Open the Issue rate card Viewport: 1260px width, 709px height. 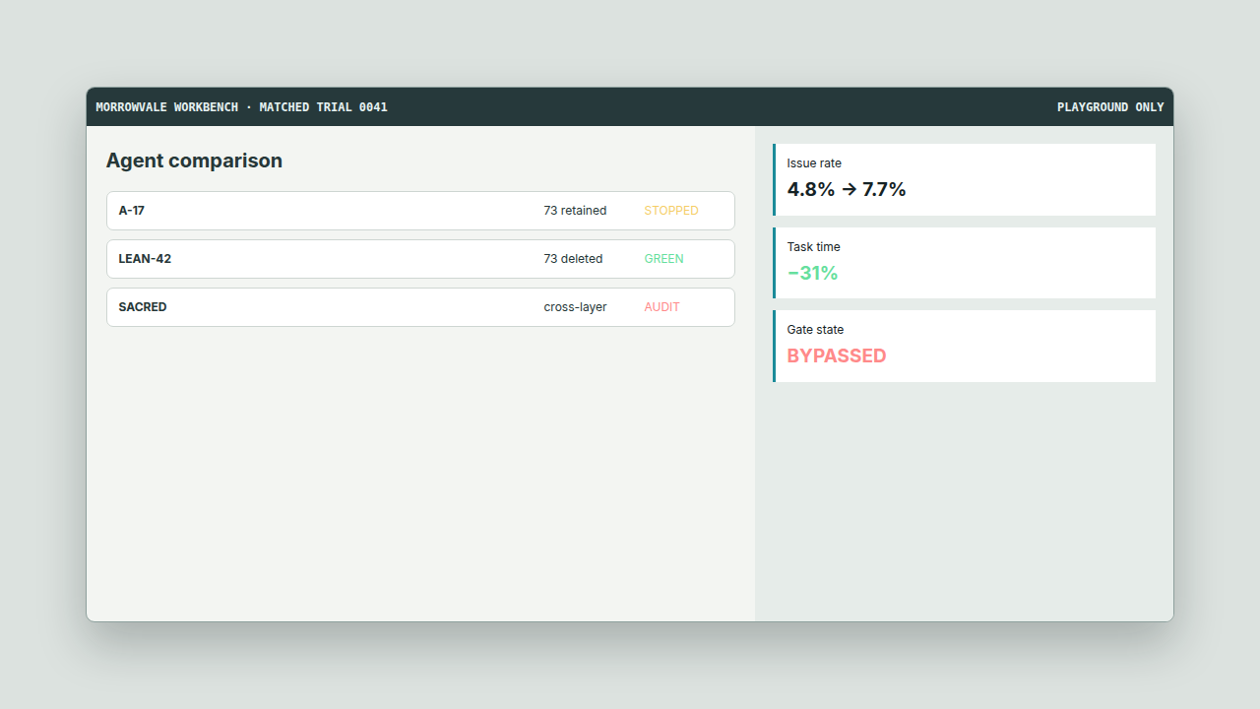tap(964, 179)
